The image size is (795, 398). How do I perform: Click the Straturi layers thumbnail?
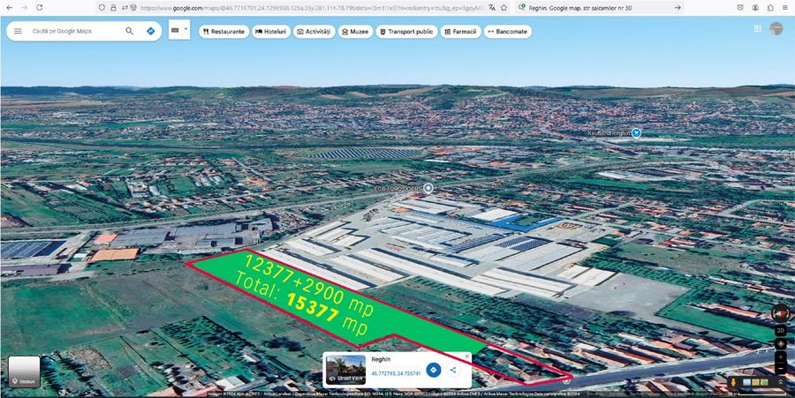click(24, 372)
